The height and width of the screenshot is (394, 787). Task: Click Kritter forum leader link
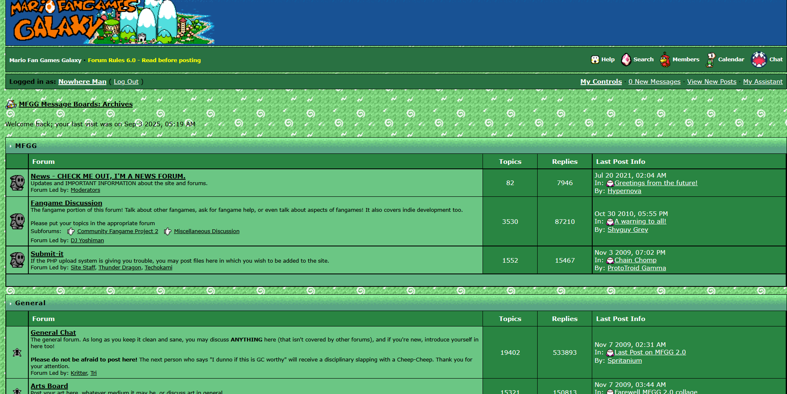(79, 373)
